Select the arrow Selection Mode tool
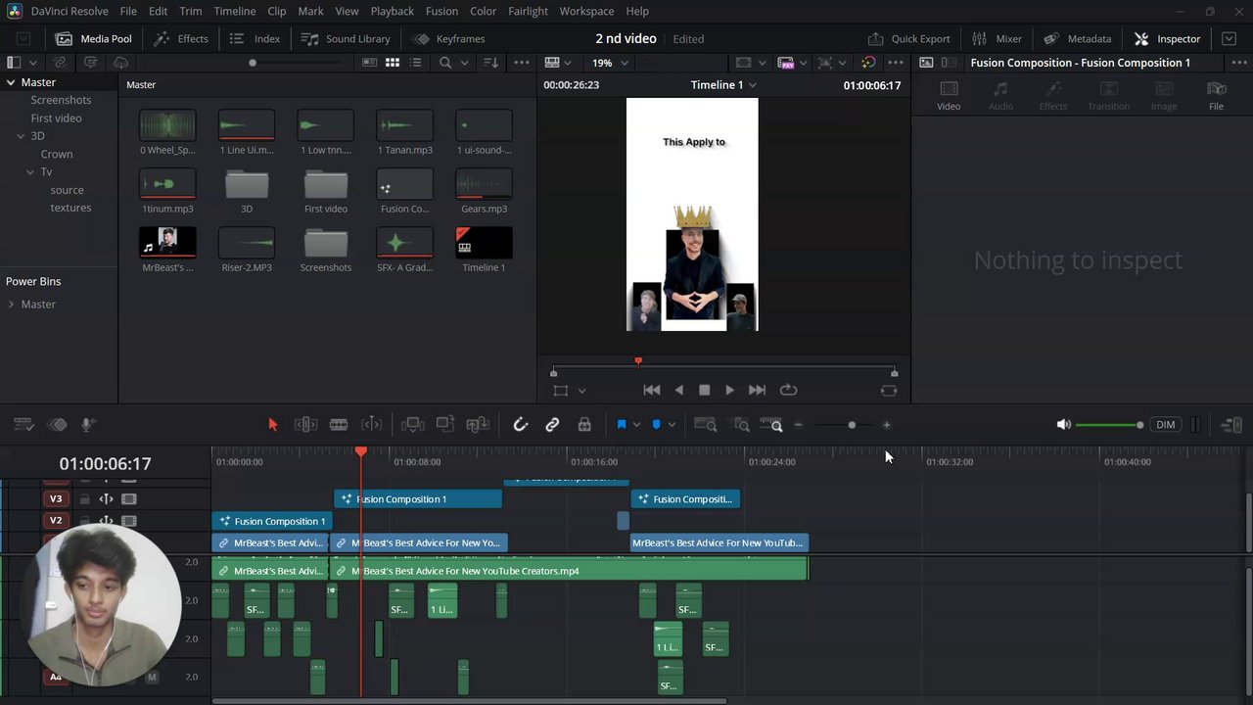This screenshot has height=705, width=1253. pos(273,424)
